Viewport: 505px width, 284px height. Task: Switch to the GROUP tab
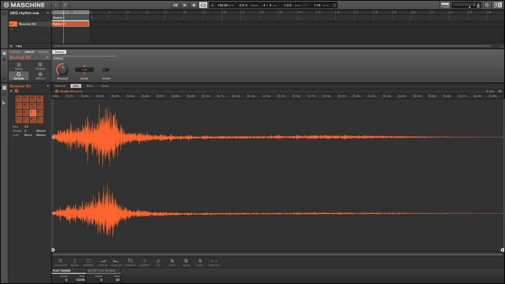tap(29, 52)
